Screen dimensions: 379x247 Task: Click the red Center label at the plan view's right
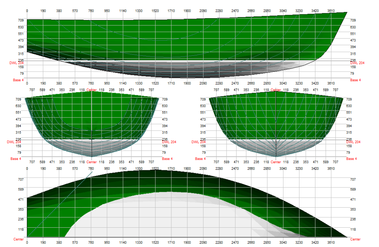(355, 239)
